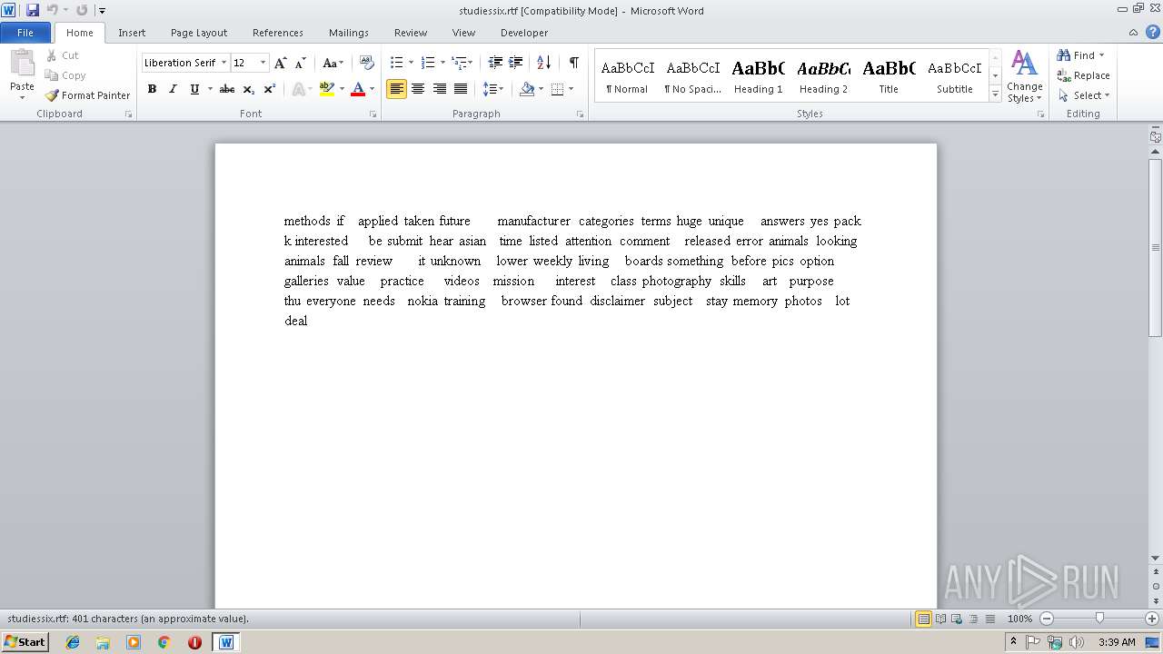Image resolution: width=1163 pixels, height=654 pixels.
Task: Click the Shrink Font icon
Action: [x=300, y=63]
